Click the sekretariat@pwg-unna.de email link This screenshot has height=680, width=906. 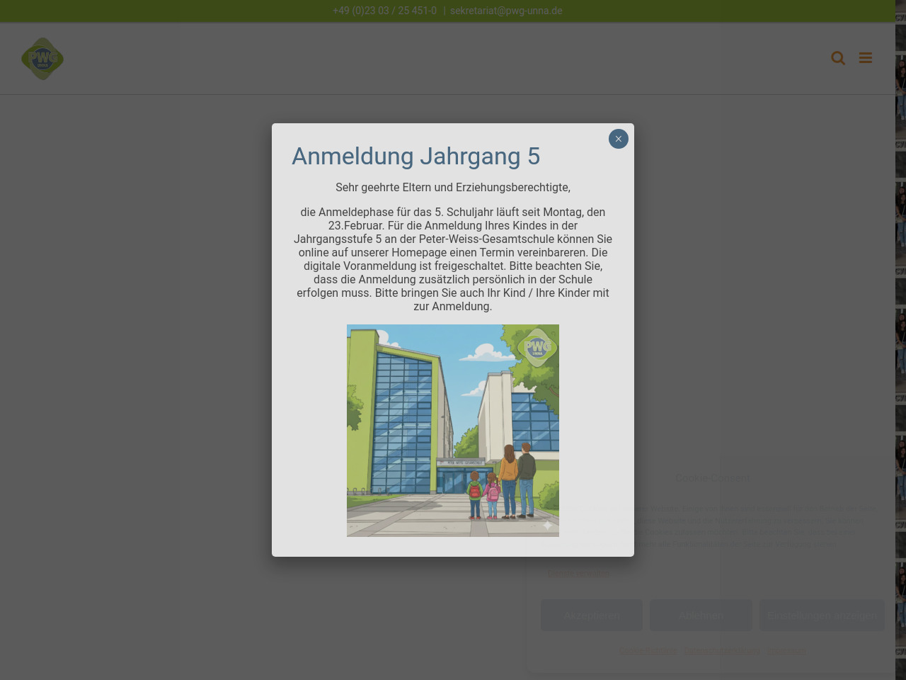(x=506, y=11)
